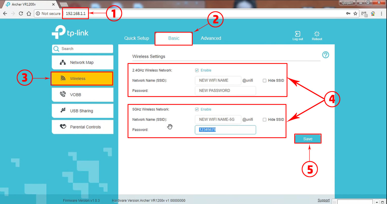Click the 5GHz Network Name field
387x204 pixels.
[x=218, y=120]
